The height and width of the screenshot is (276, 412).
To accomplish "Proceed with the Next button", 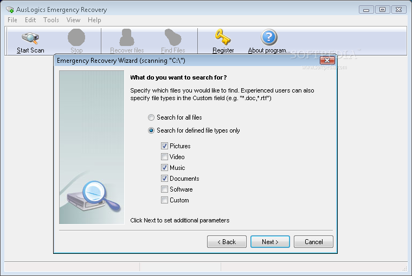I will [x=270, y=241].
